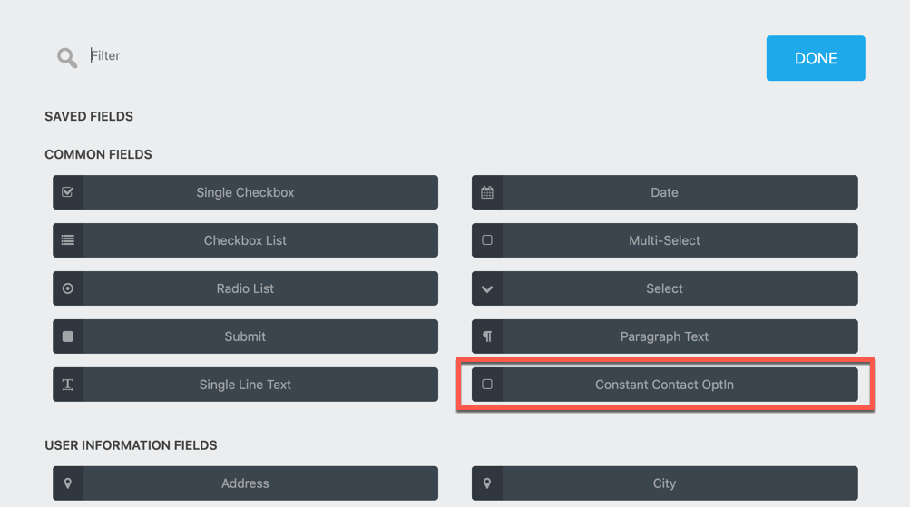Click the Address map pin icon
This screenshot has height=507, width=910.
point(68,483)
